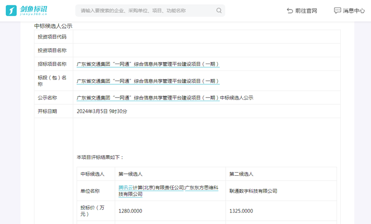This screenshot has width=371, height=224.
Task: Click the return arrow icon beside 前往官网
Action: coord(290,11)
